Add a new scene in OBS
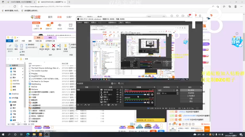245x137 pixels. point(78,105)
